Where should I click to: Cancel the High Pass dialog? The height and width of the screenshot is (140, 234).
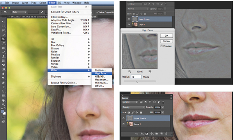click(x=167, y=41)
